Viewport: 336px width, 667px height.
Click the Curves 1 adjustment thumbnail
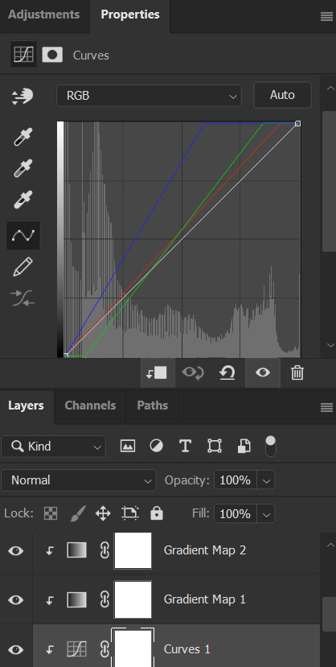coord(77,649)
